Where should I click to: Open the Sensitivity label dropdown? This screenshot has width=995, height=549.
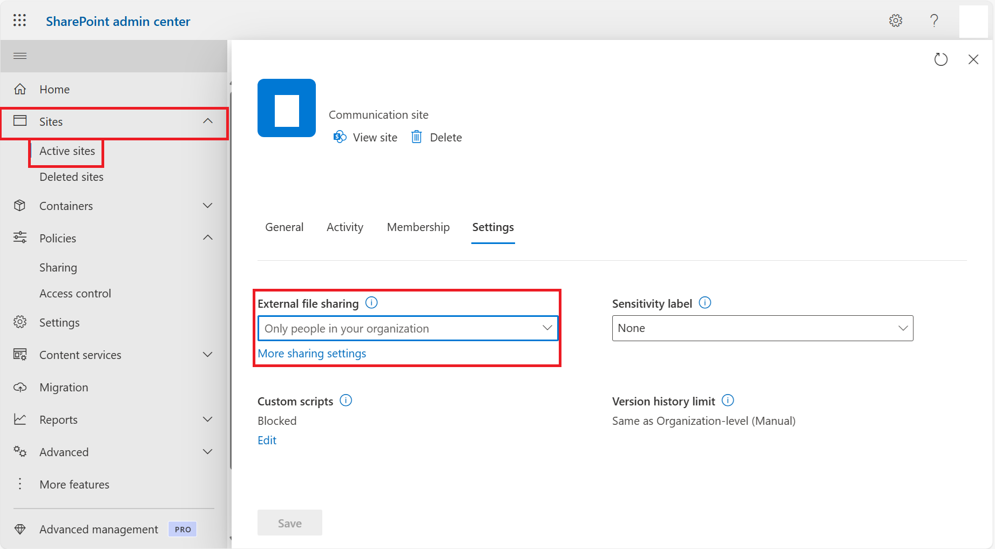[763, 328]
